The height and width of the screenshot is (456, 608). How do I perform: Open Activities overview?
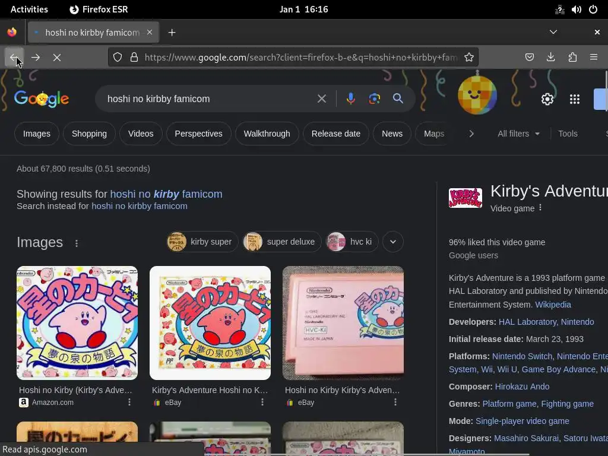[x=29, y=9]
